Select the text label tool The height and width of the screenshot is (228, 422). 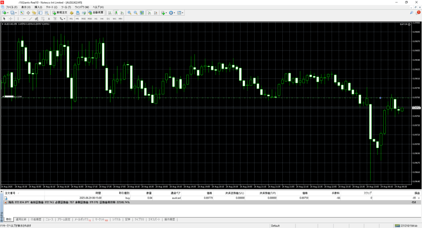tap(49, 18)
